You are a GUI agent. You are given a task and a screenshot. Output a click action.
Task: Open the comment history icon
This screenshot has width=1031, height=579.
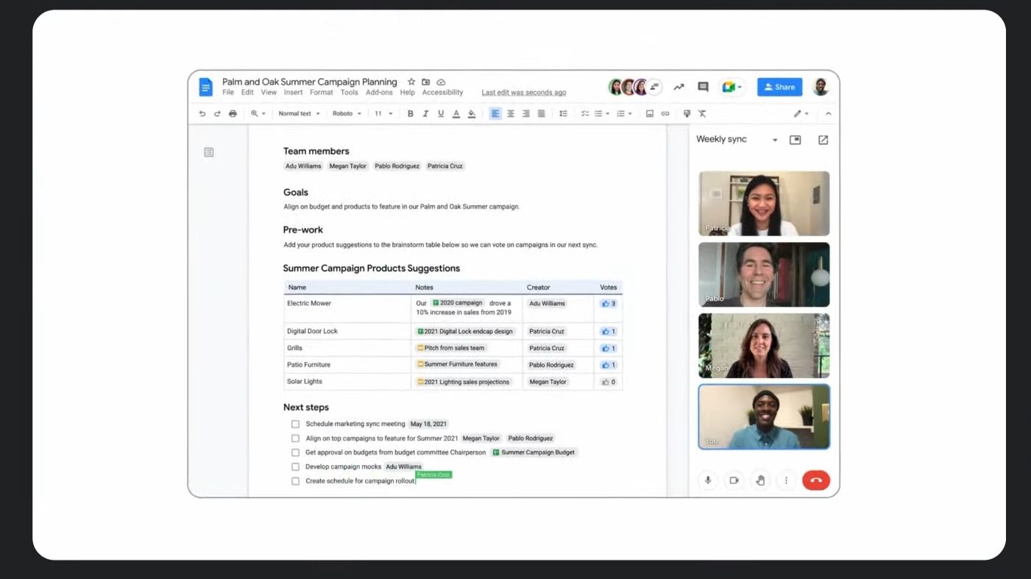(703, 87)
